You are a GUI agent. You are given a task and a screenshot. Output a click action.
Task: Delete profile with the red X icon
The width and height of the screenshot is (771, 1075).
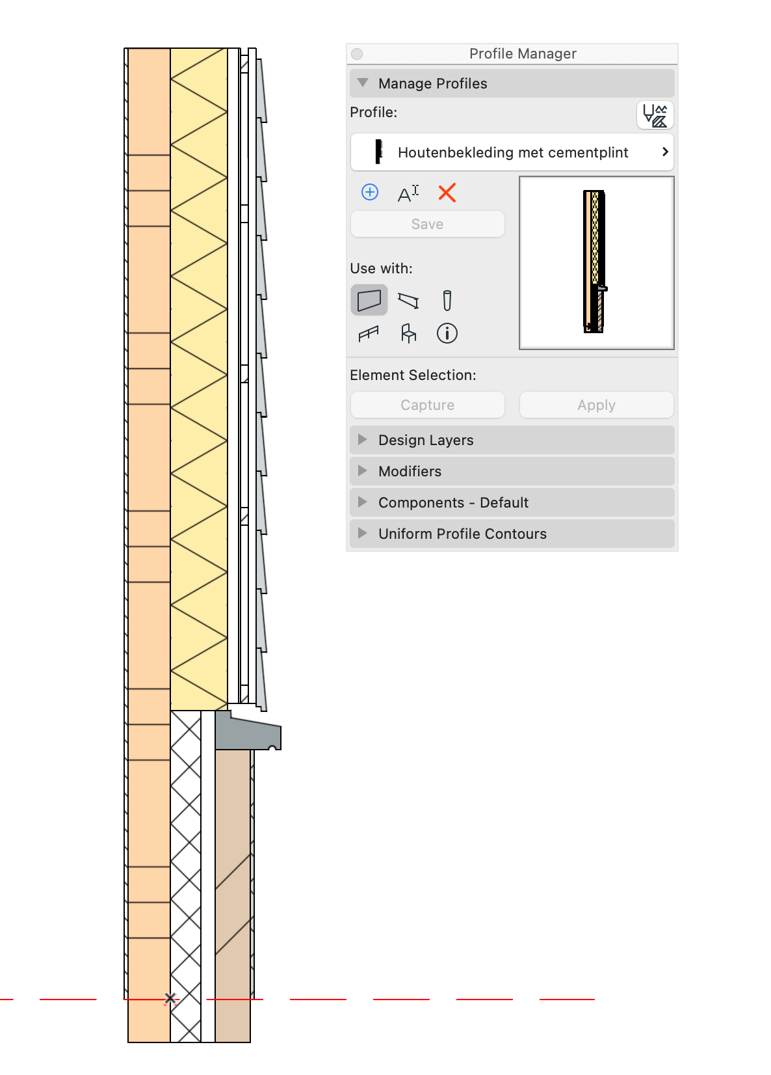[447, 193]
